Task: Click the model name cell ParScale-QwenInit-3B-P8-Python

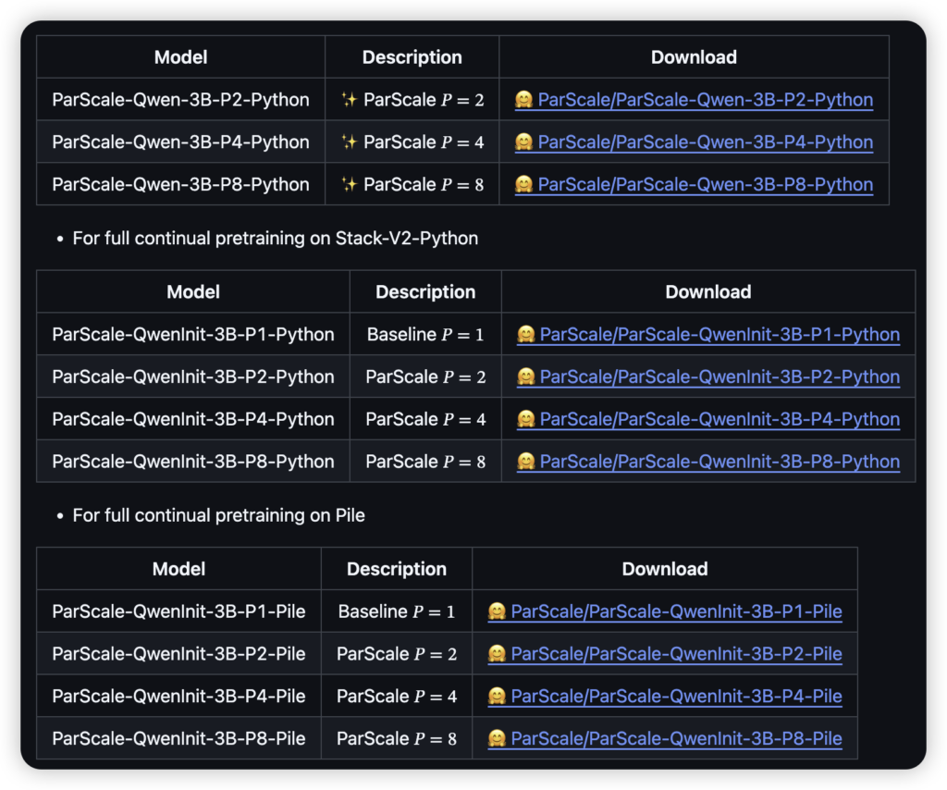Action: point(193,462)
